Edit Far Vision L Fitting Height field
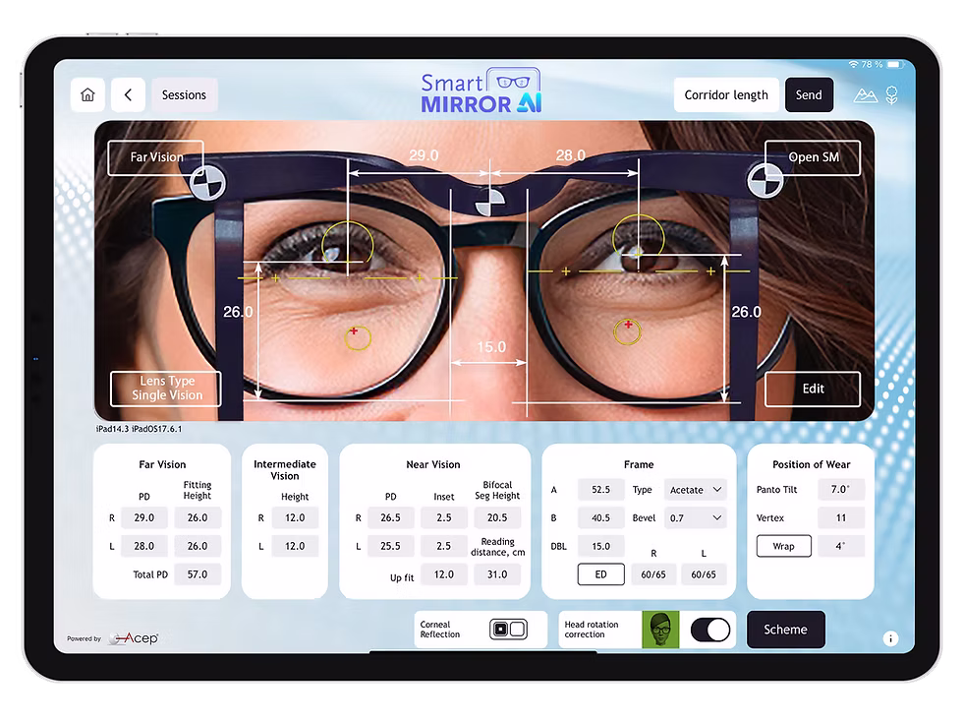963x722 pixels. tap(198, 546)
